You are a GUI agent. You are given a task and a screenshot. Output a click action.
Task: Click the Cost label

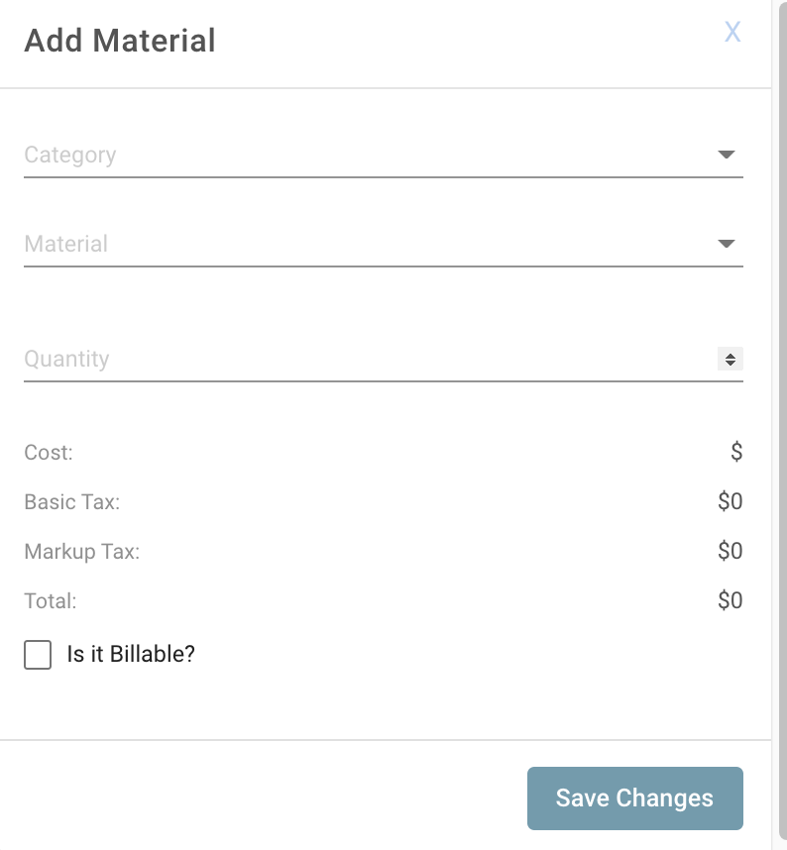click(x=49, y=453)
